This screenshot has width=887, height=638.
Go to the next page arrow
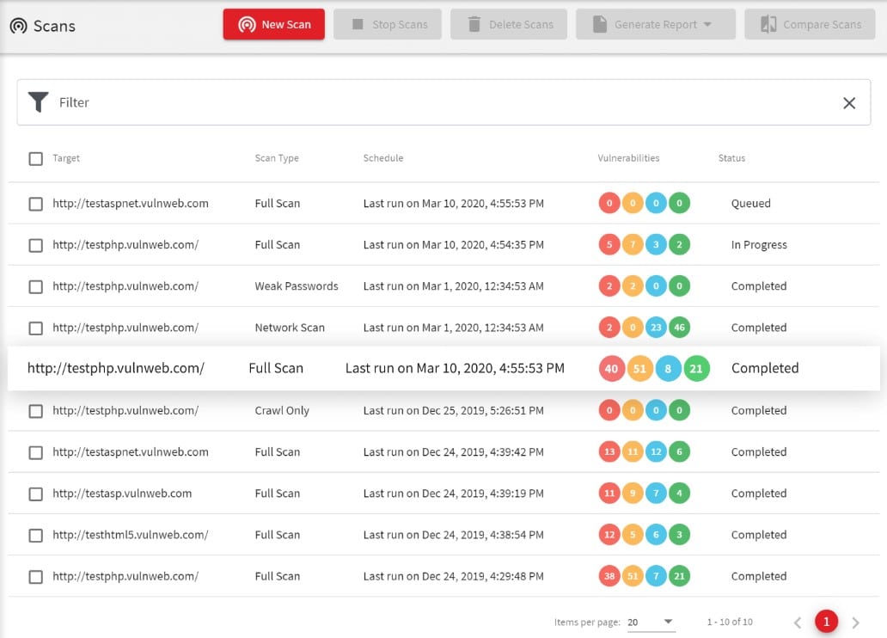coord(856,623)
